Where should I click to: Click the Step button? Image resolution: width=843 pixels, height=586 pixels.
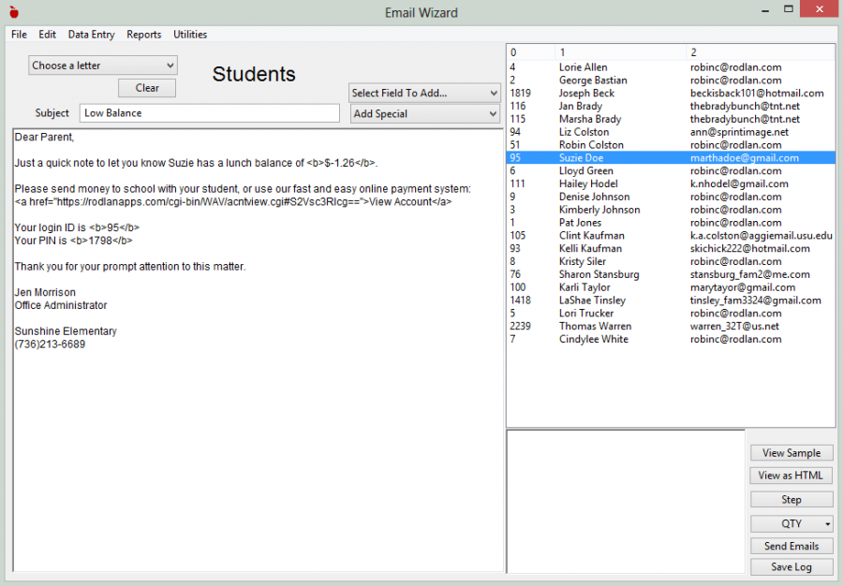(791, 500)
